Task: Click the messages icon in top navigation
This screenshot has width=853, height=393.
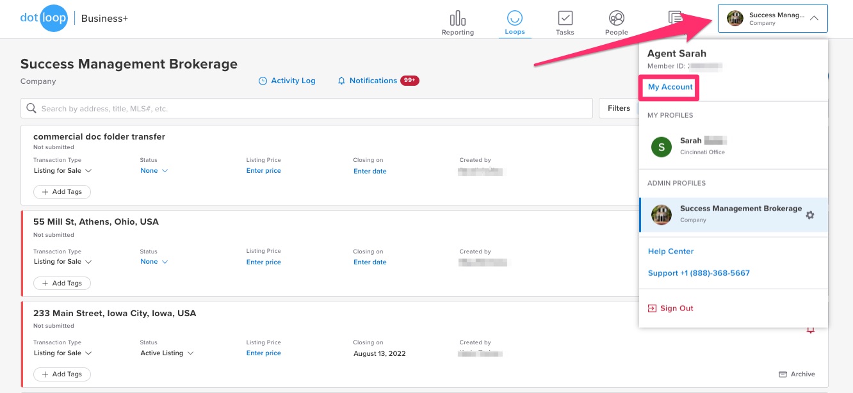Action: pyautogui.click(x=675, y=17)
